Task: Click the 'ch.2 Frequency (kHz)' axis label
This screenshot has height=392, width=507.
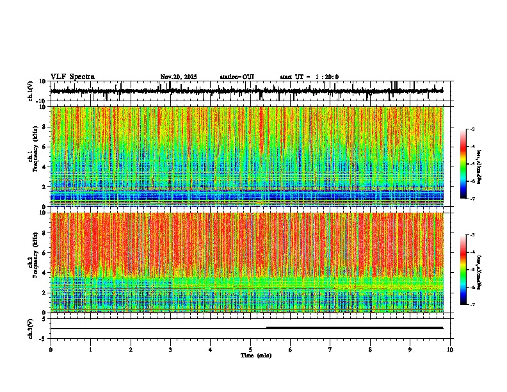Action: (x=33, y=255)
